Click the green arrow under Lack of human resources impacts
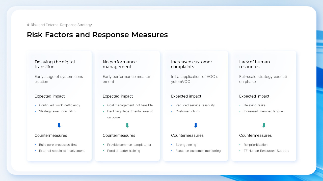Viewport: 323px width, 181px height. coord(264,125)
